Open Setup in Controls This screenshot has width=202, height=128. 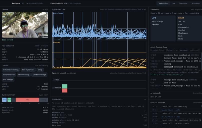[40, 70]
